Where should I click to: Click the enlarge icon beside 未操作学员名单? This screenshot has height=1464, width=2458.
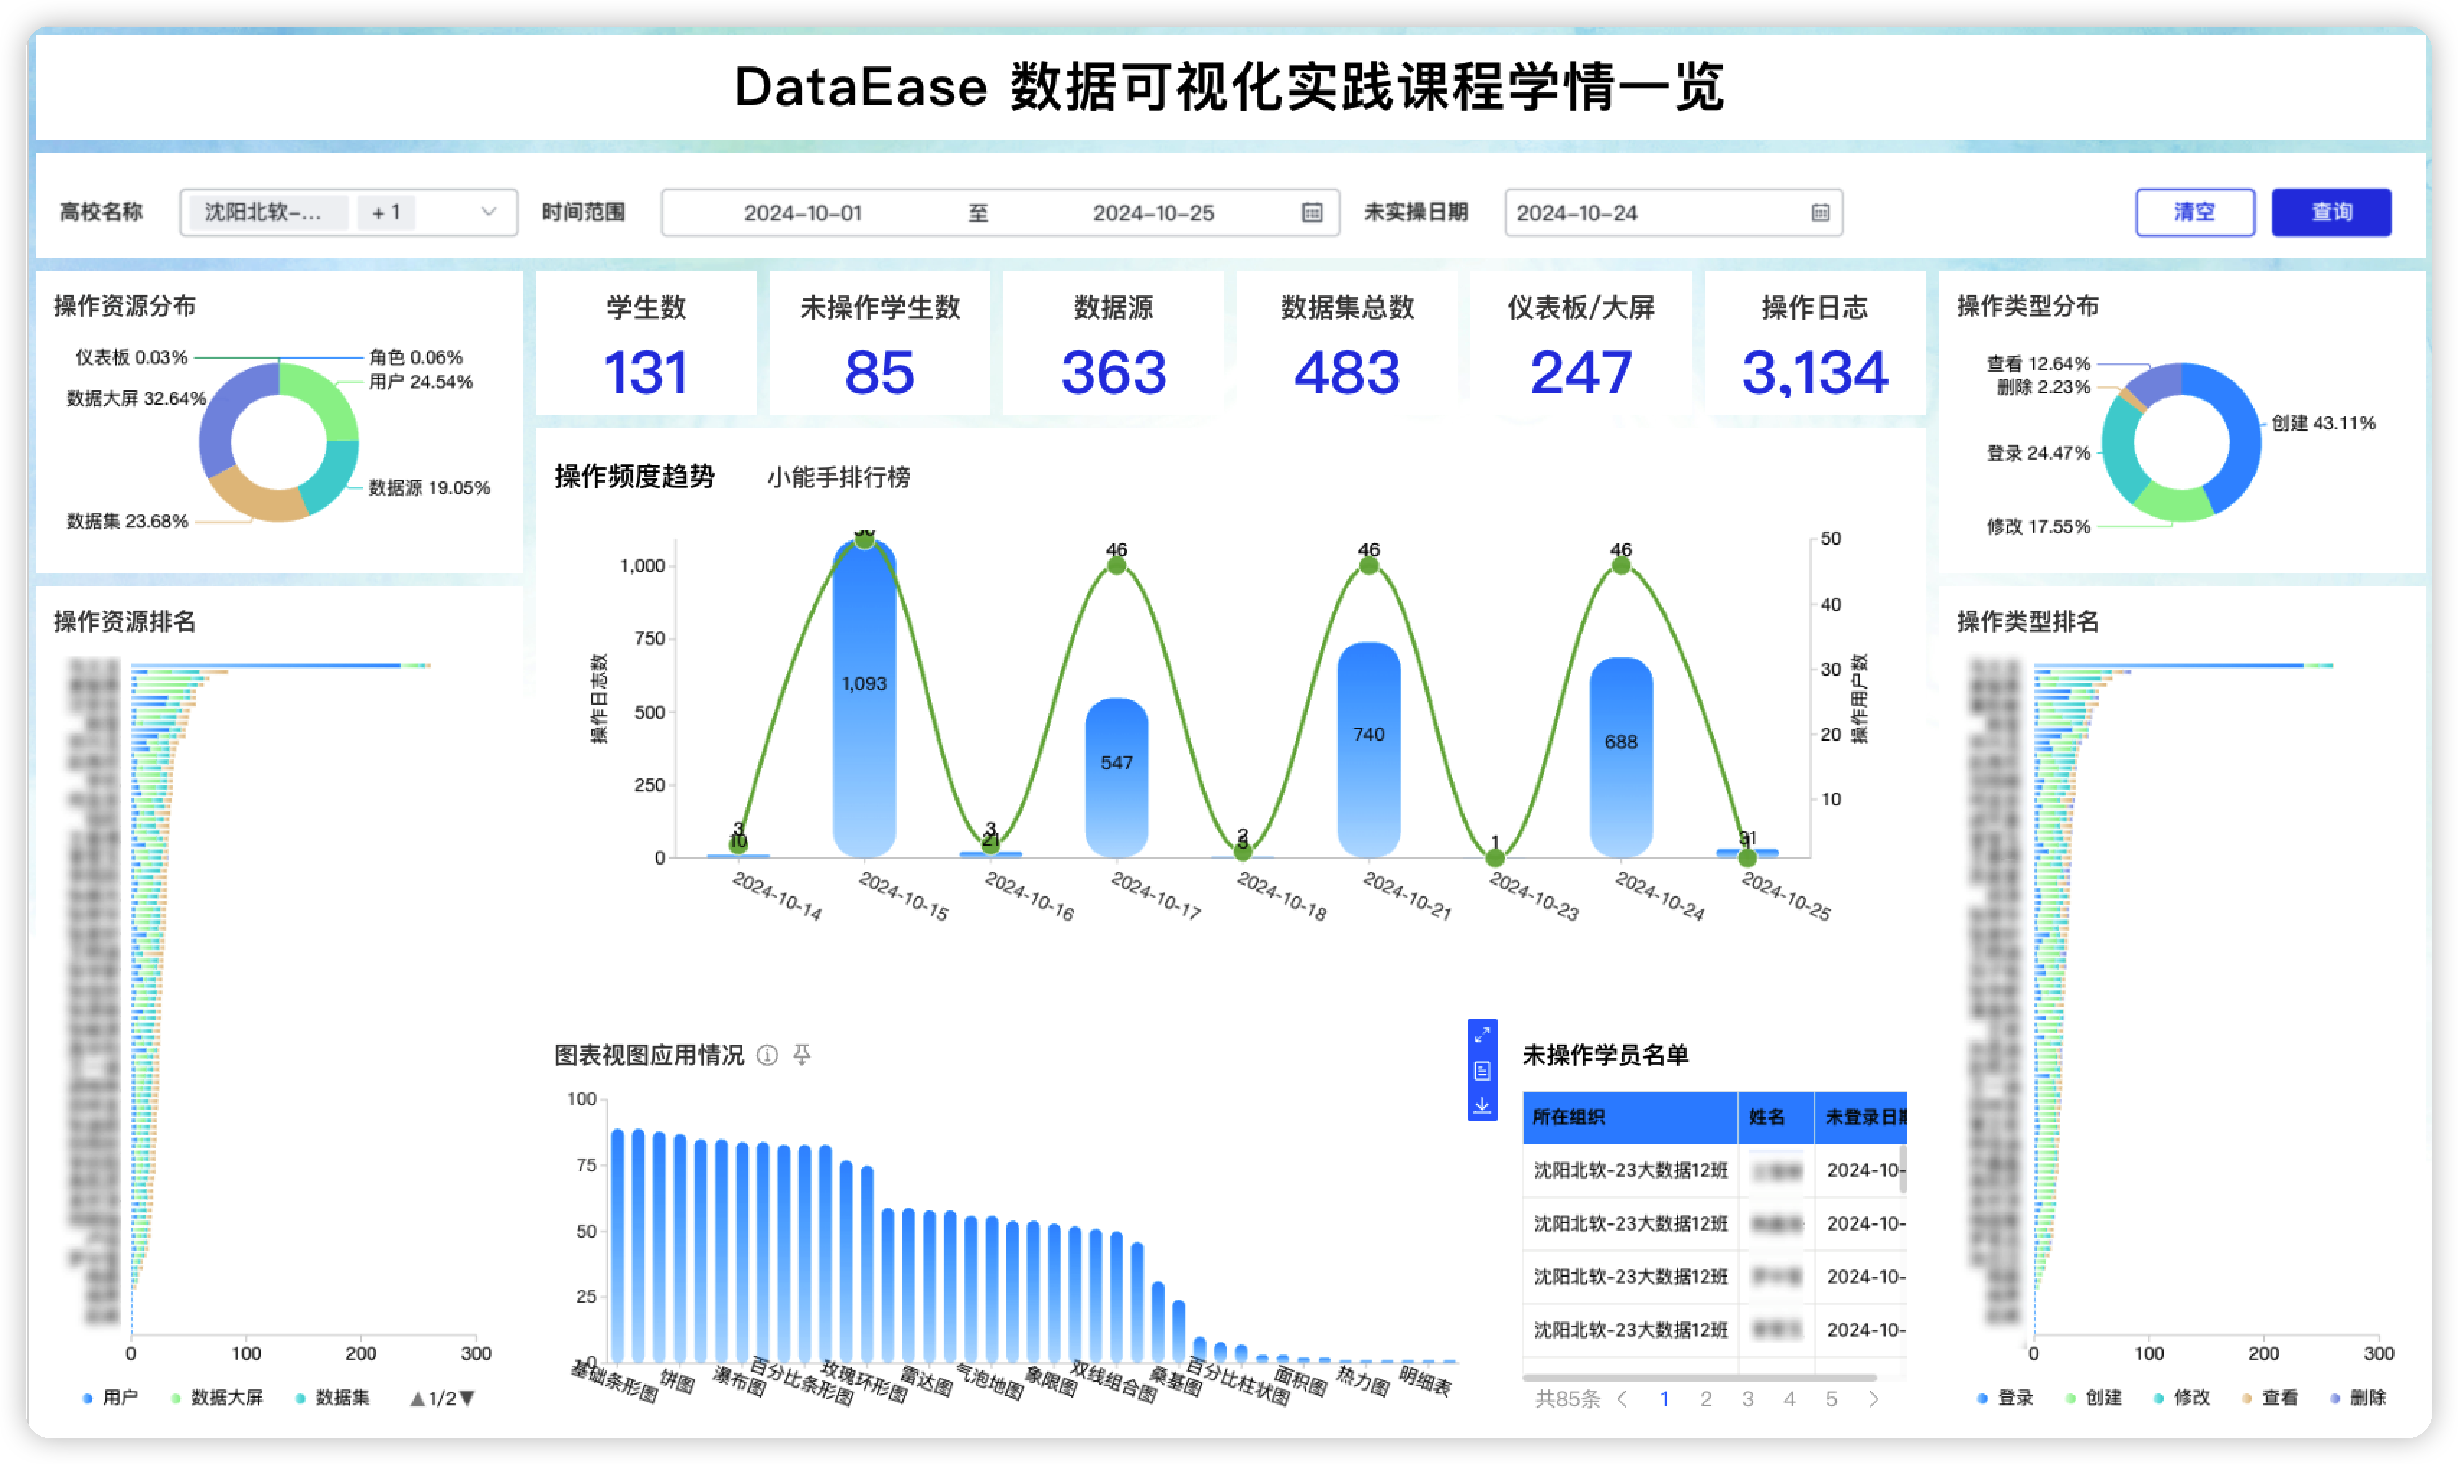click(x=1481, y=1035)
